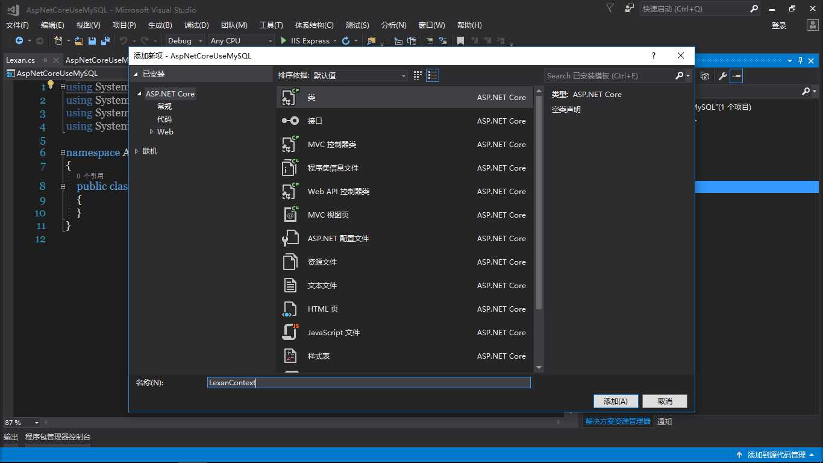The height and width of the screenshot is (463, 823).
Task: Click the preview selected items icon in Solution Explorer
Action: point(736,76)
